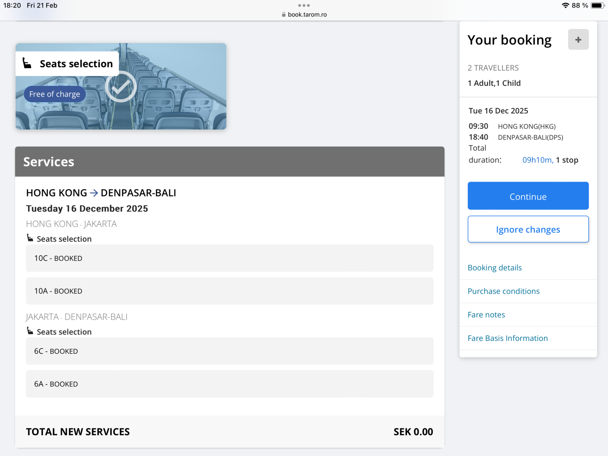Click seat icon for Hong Kong - Jakarta
The height and width of the screenshot is (456, 608).
tap(30, 238)
